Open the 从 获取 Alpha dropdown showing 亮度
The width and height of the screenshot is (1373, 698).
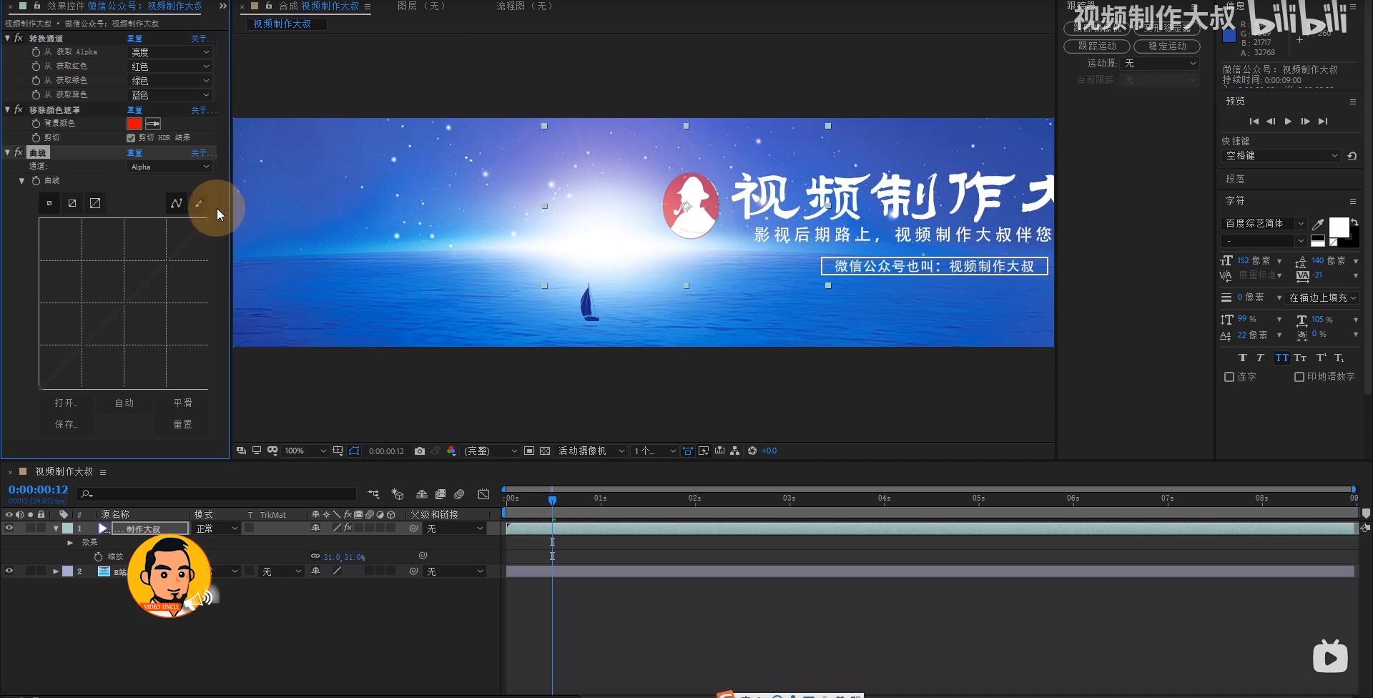(x=170, y=52)
